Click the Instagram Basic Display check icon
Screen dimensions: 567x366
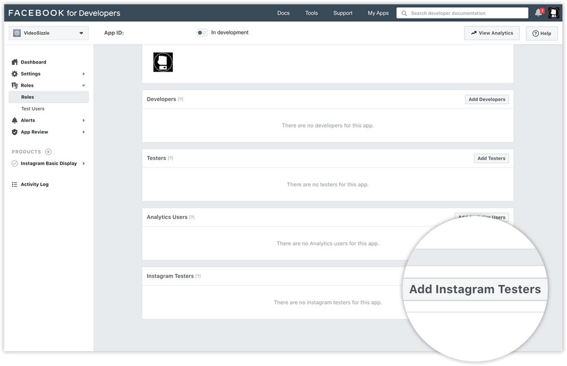15,163
